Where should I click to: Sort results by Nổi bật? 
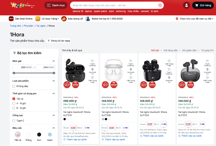tap(155, 50)
